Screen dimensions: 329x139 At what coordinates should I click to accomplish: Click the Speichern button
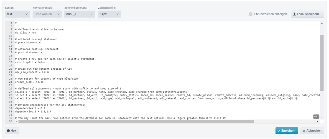tap(287, 131)
